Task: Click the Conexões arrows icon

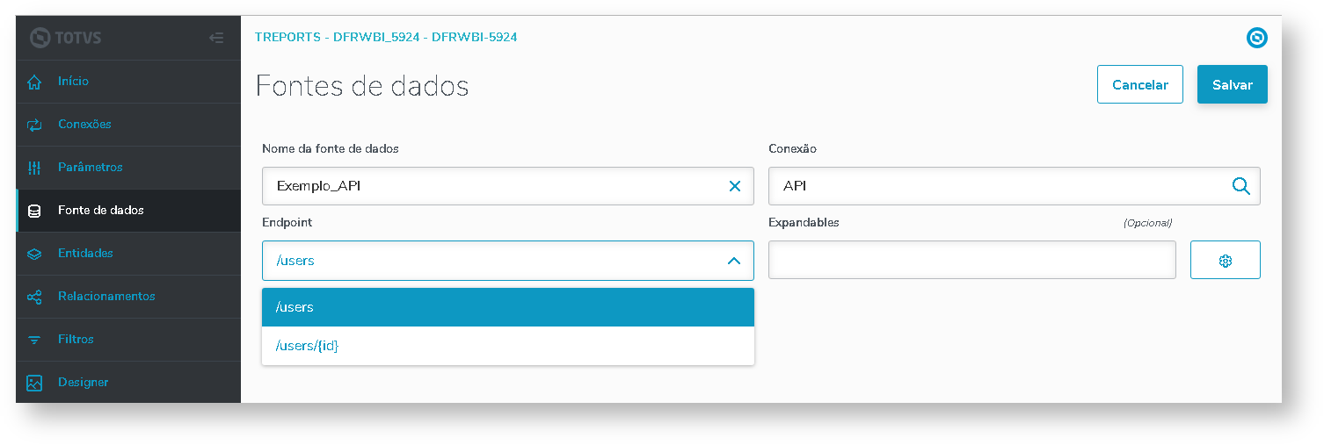Action: (x=34, y=125)
